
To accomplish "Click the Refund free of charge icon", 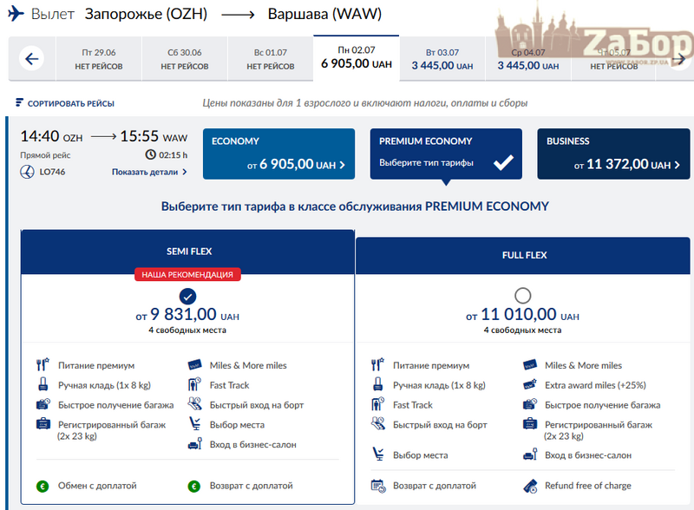I will (x=529, y=486).
